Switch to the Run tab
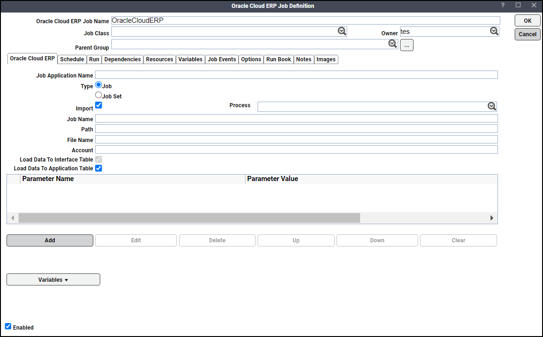The height and width of the screenshot is (337, 543). pos(94,59)
